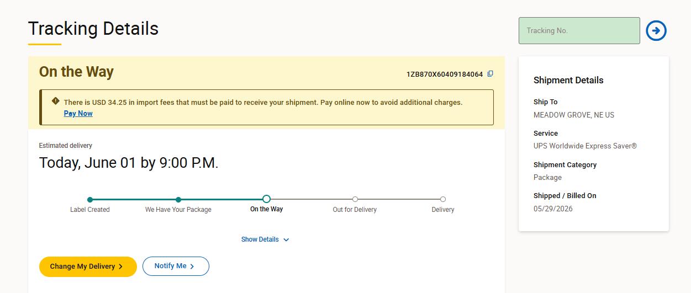
Task: Click the Estimated delivery label
Action: click(66, 146)
